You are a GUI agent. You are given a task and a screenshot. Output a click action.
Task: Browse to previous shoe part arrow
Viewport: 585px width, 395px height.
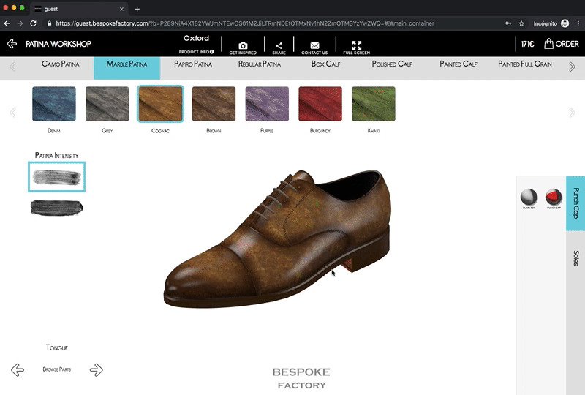click(18, 370)
